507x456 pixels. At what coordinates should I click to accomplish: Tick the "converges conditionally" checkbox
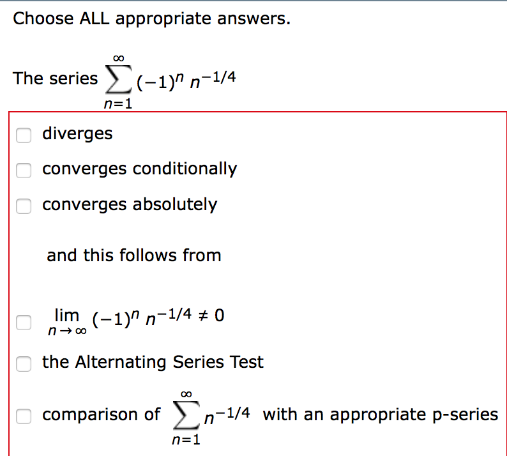coord(24,170)
